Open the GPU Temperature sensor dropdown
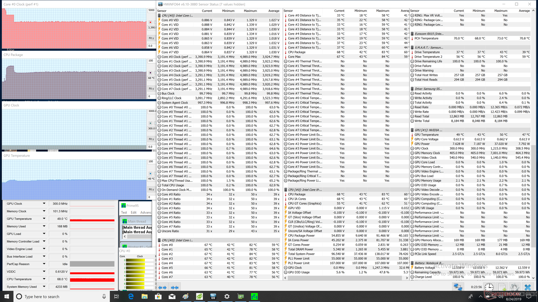Image resolution: width=538 pixels, height=302 pixels. 44,219
